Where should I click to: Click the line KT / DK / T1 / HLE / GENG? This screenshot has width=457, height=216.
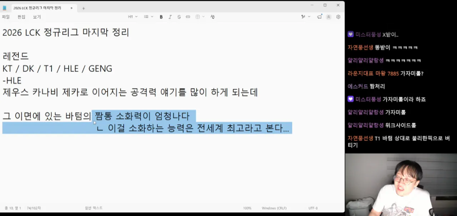point(57,69)
